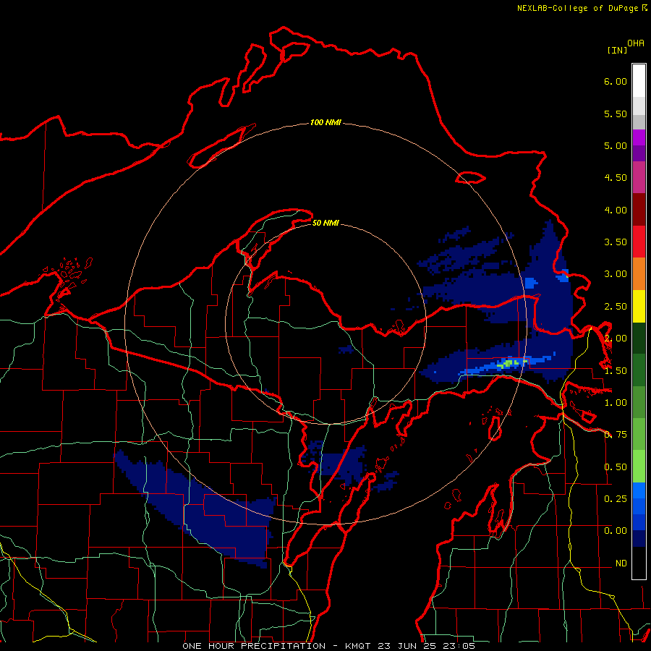Click the 0.25 legend value
This screenshot has height=651, width=651.
[616, 498]
